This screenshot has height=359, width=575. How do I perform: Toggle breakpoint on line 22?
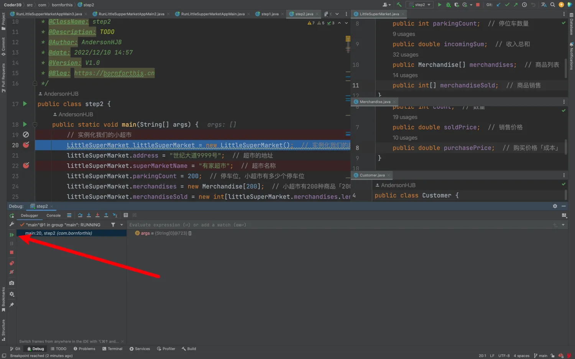click(x=26, y=166)
